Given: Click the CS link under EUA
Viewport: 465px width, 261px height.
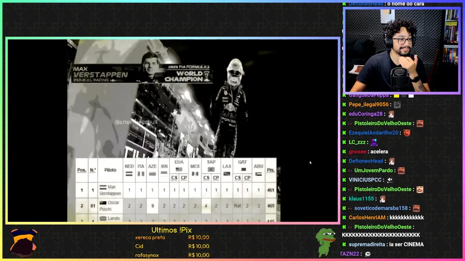Looking at the screenshot, I should click(x=174, y=178).
